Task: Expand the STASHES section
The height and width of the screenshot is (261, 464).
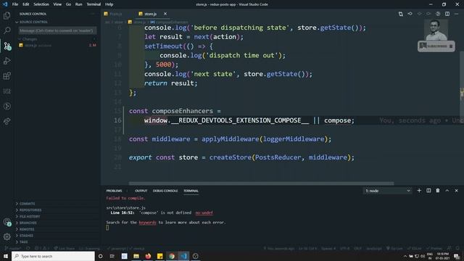Action: coord(25,236)
